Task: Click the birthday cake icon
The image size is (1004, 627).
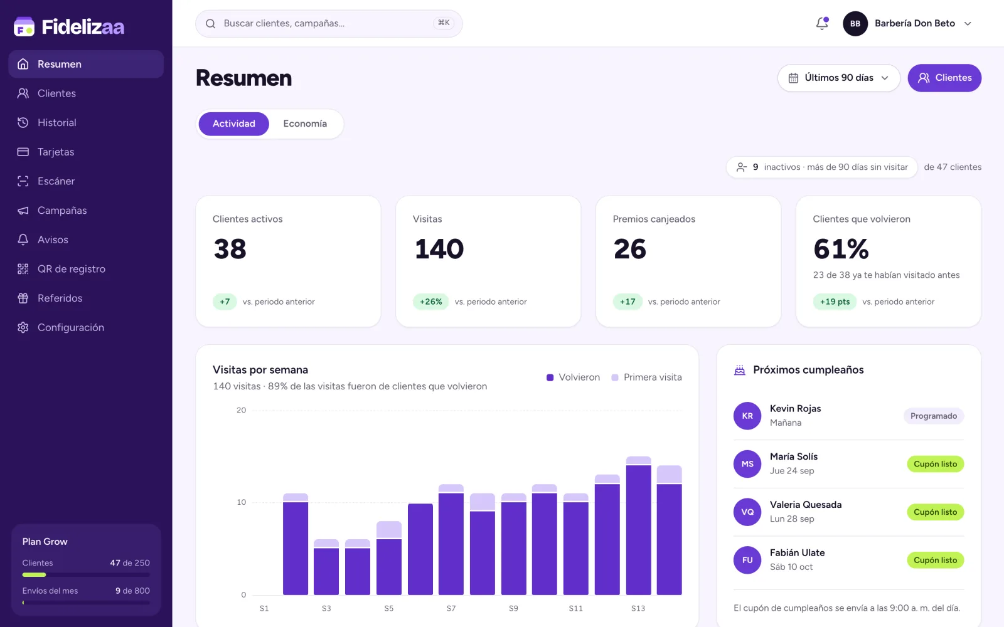Action: click(740, 370)
